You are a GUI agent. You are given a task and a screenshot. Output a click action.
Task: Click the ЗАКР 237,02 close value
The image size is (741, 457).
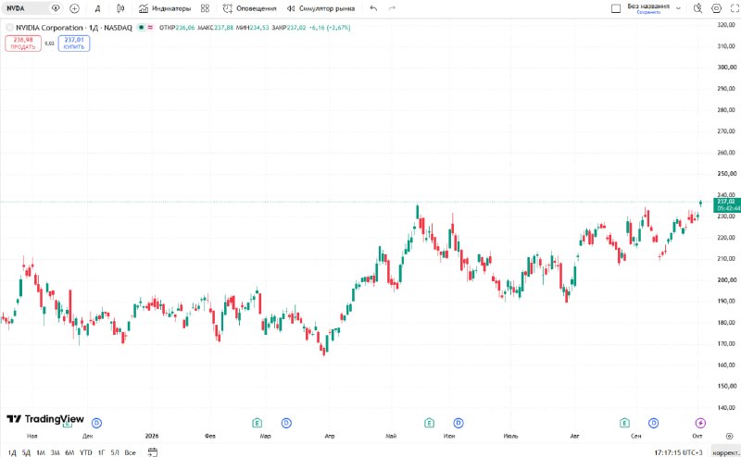(289, 28)
